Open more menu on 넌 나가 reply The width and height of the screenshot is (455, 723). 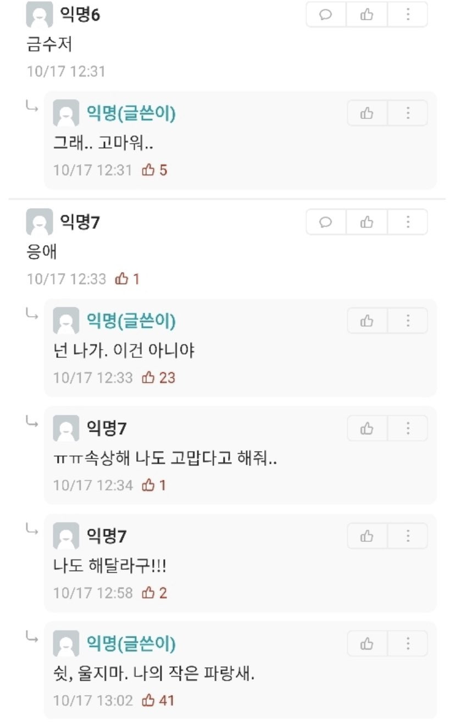click(x=408, y=320)
